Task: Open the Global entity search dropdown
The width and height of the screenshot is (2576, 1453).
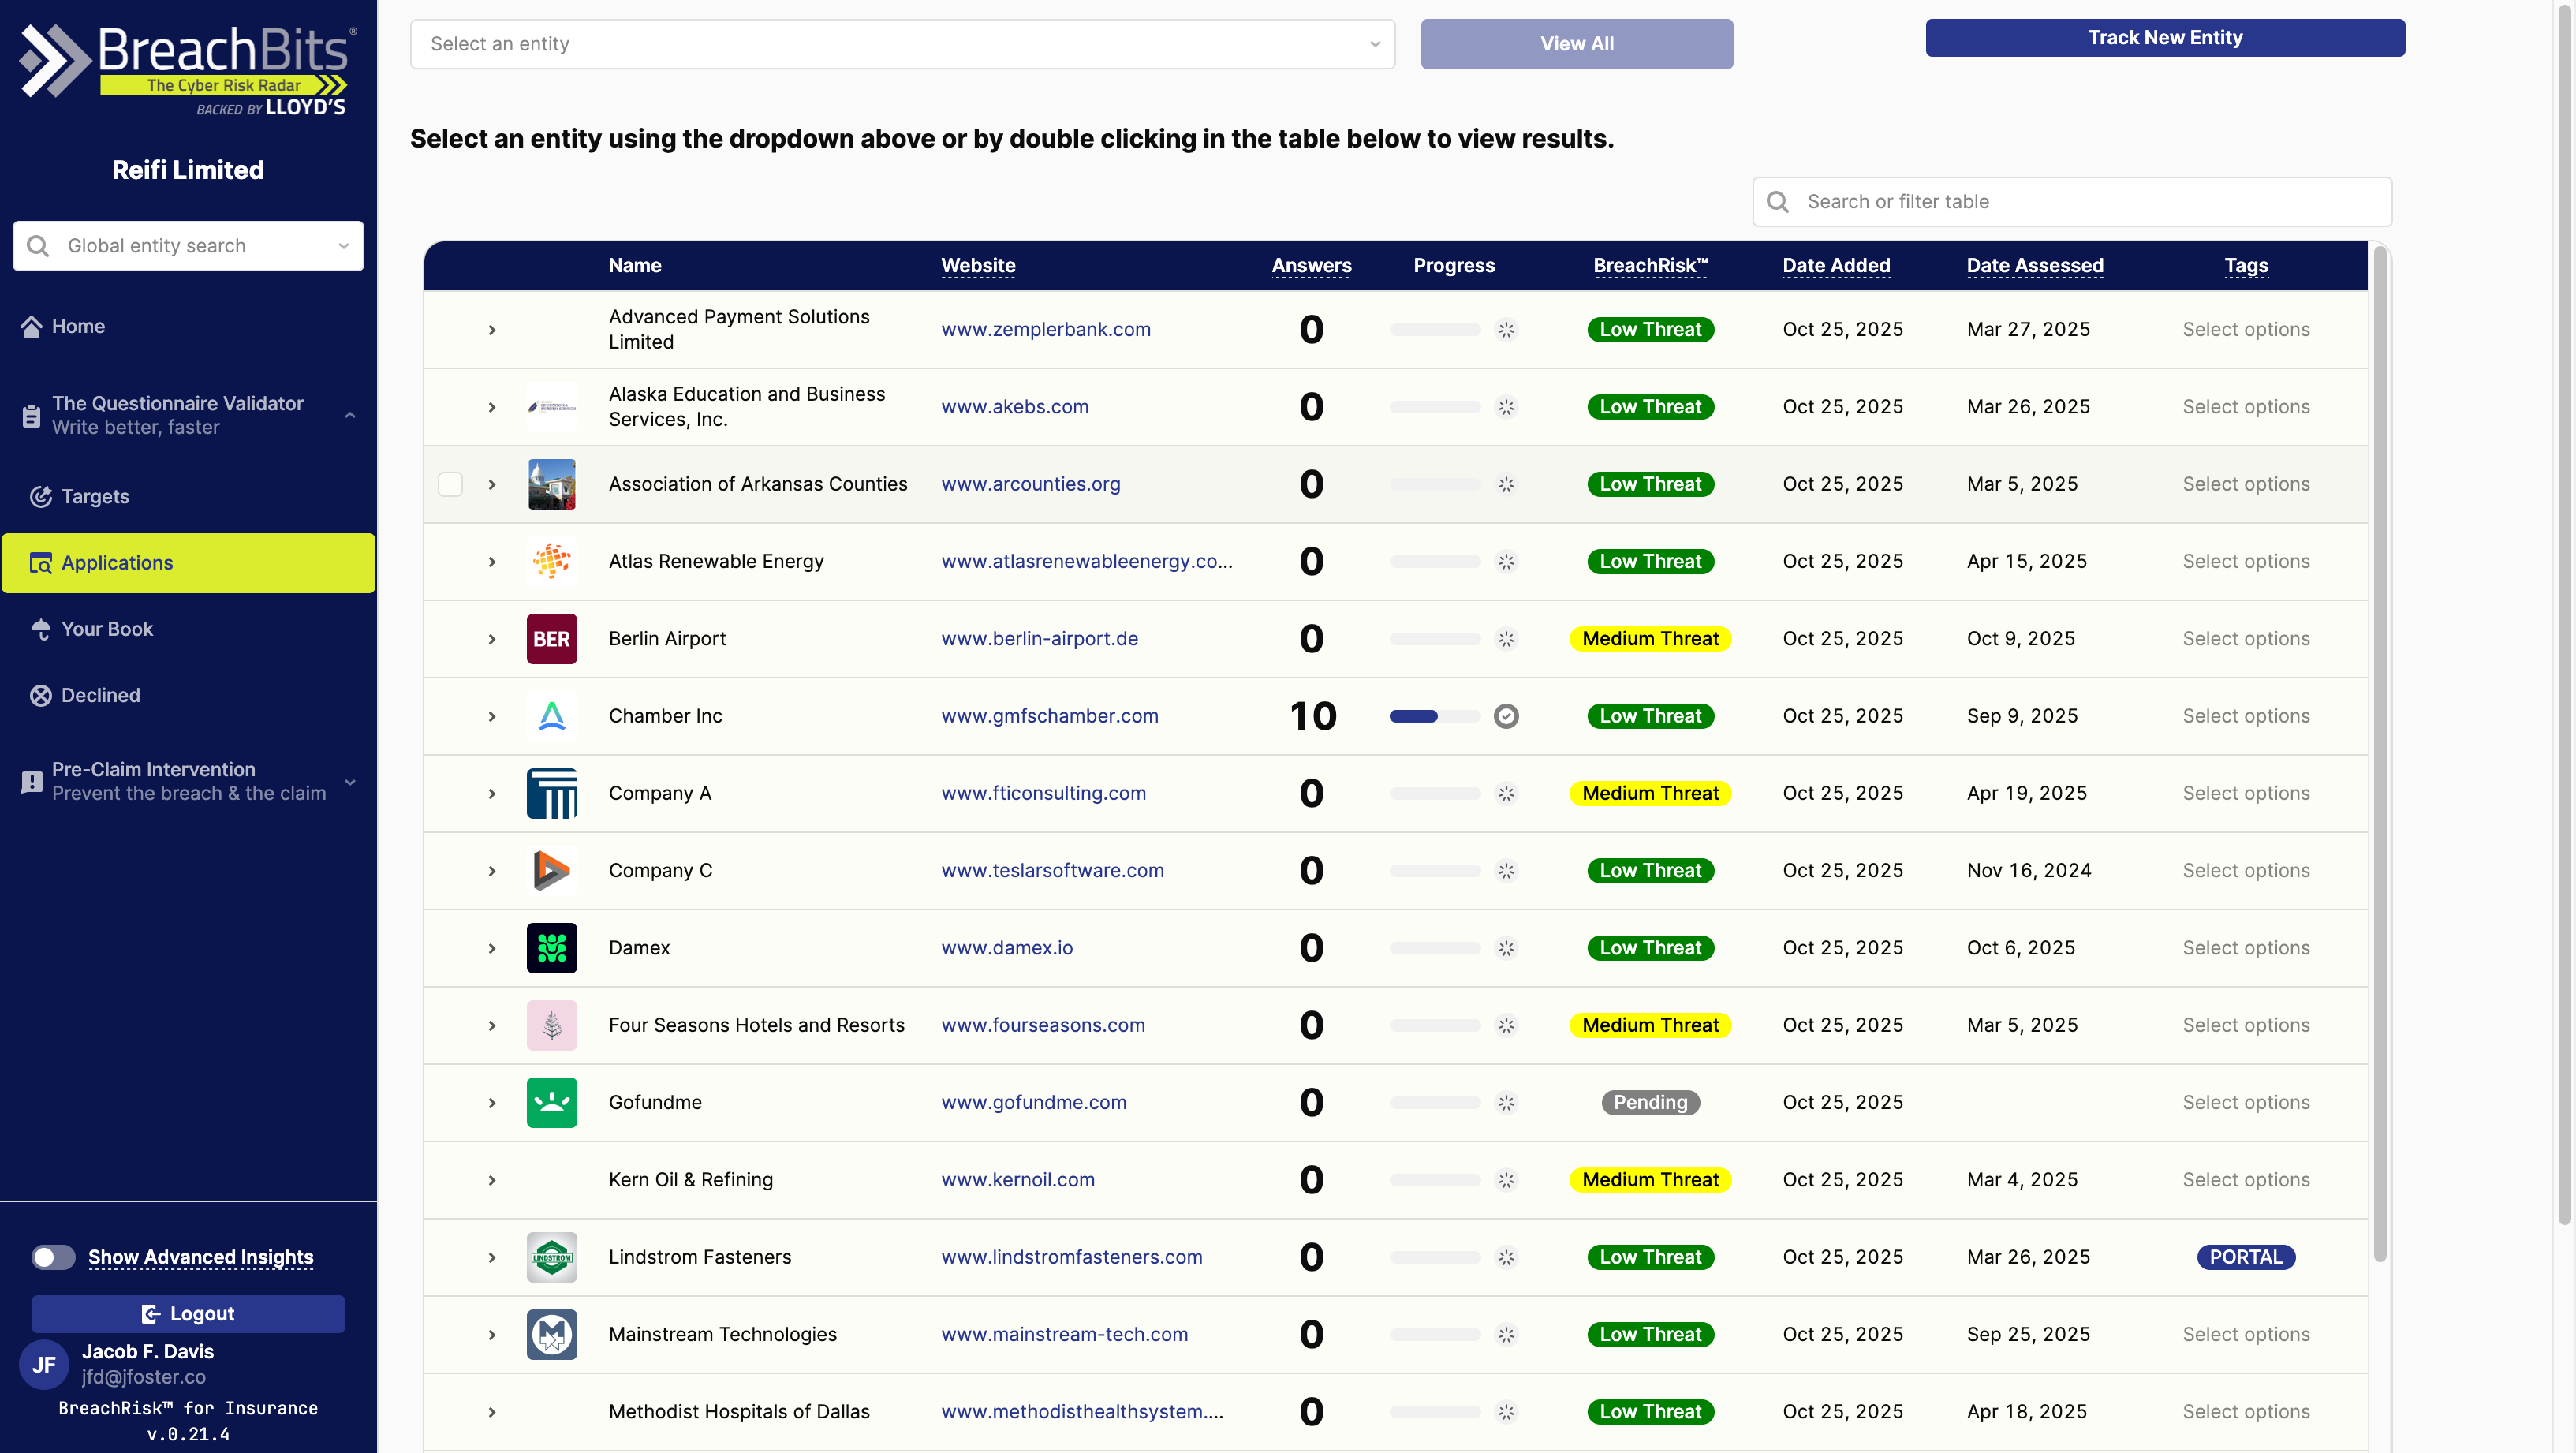Action: pyautogui.click(x=343, y=246)
